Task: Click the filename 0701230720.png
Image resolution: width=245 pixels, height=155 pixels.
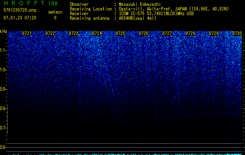Action: (x=20, y=10)
